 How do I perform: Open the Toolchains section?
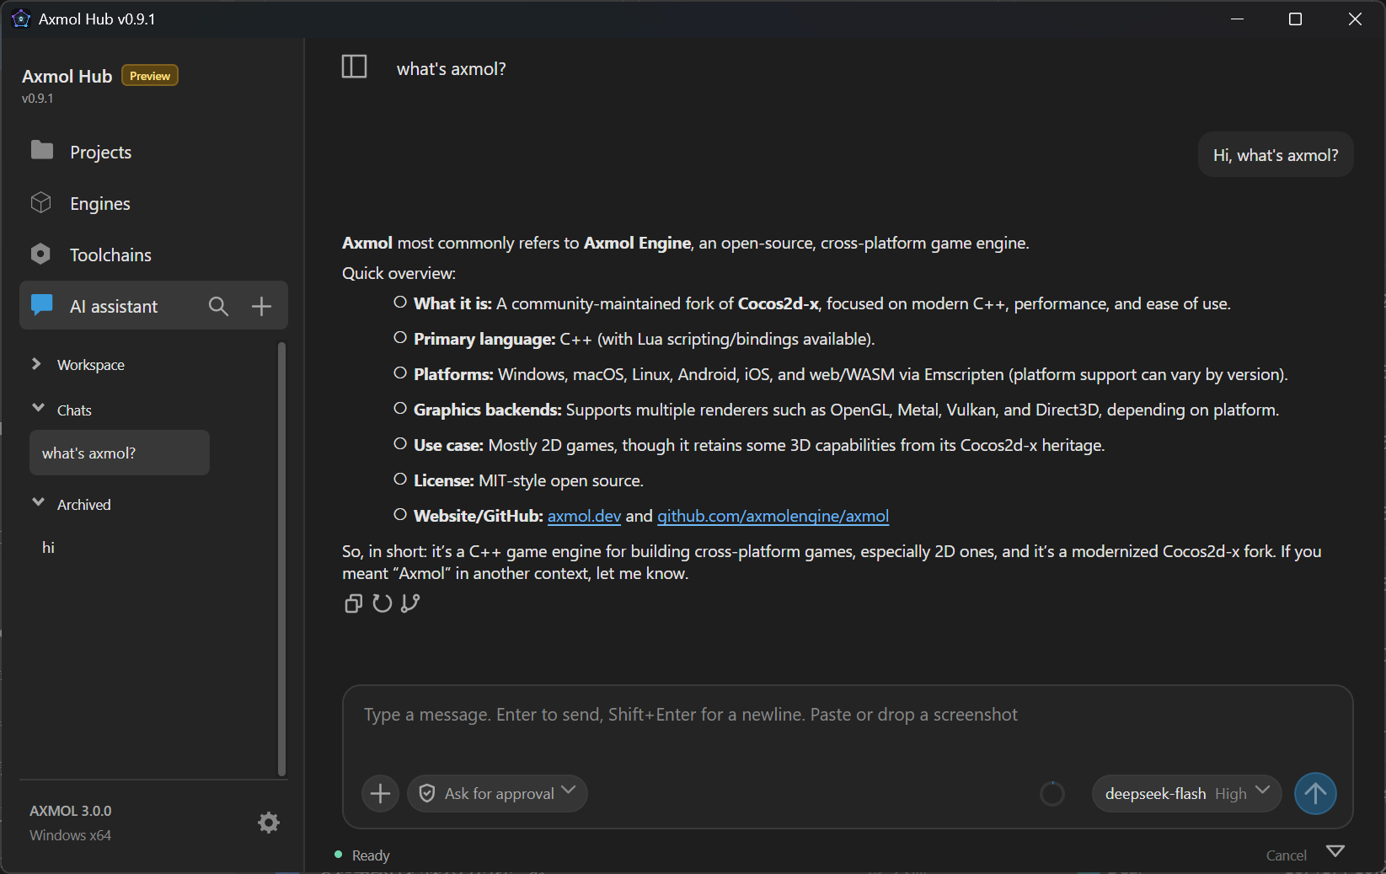tap(153, 255)
